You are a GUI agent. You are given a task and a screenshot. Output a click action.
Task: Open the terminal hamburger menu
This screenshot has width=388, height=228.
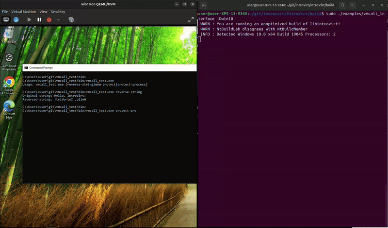(353, 5)
